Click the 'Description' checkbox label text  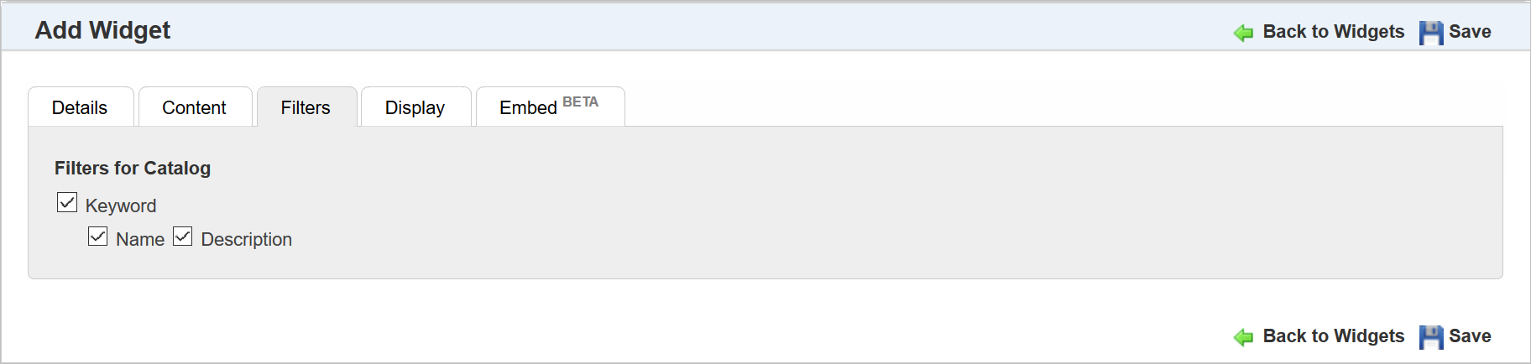pyautogui.click(x=246, y=240)
